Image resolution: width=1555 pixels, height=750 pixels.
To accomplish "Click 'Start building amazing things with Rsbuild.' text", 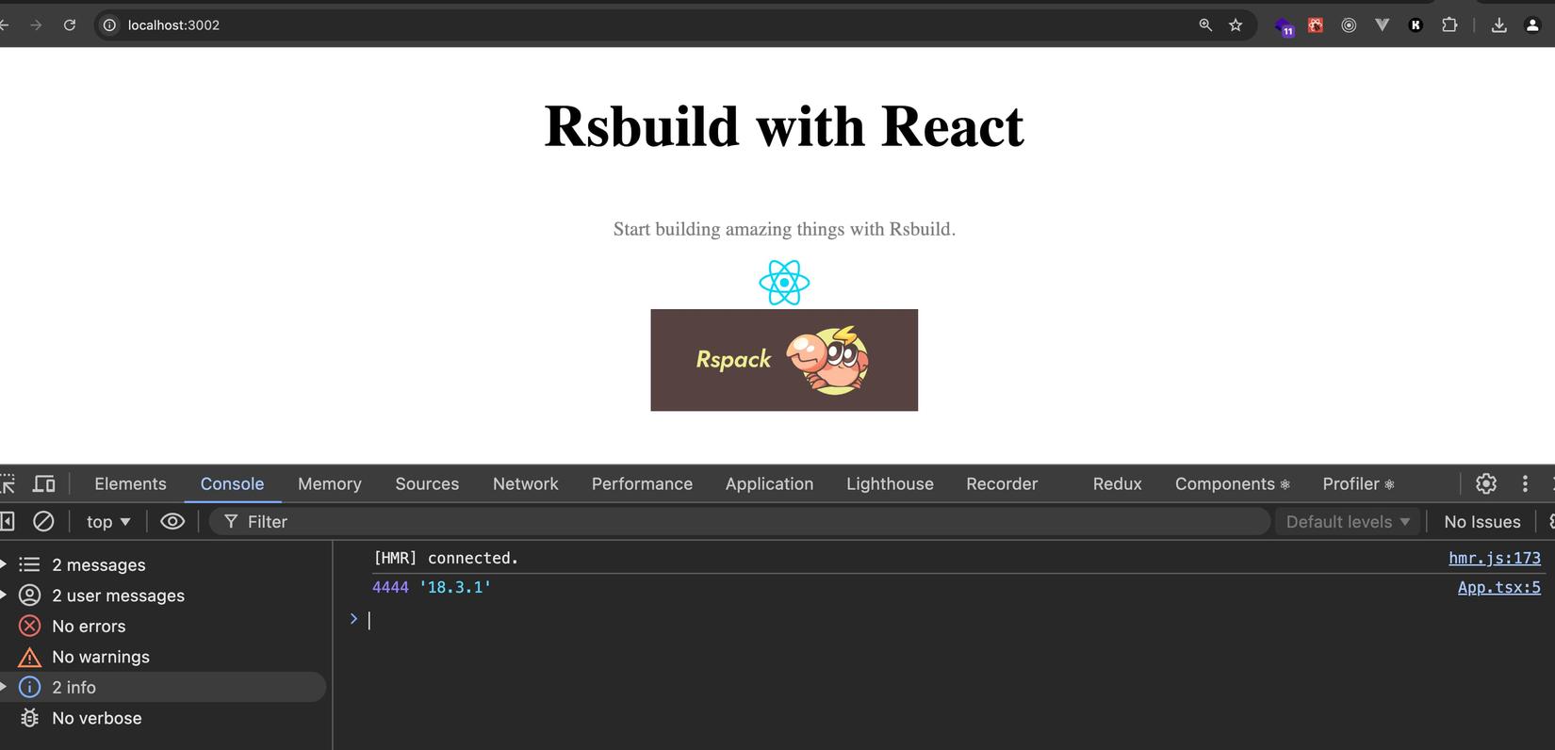I will 784,229.
